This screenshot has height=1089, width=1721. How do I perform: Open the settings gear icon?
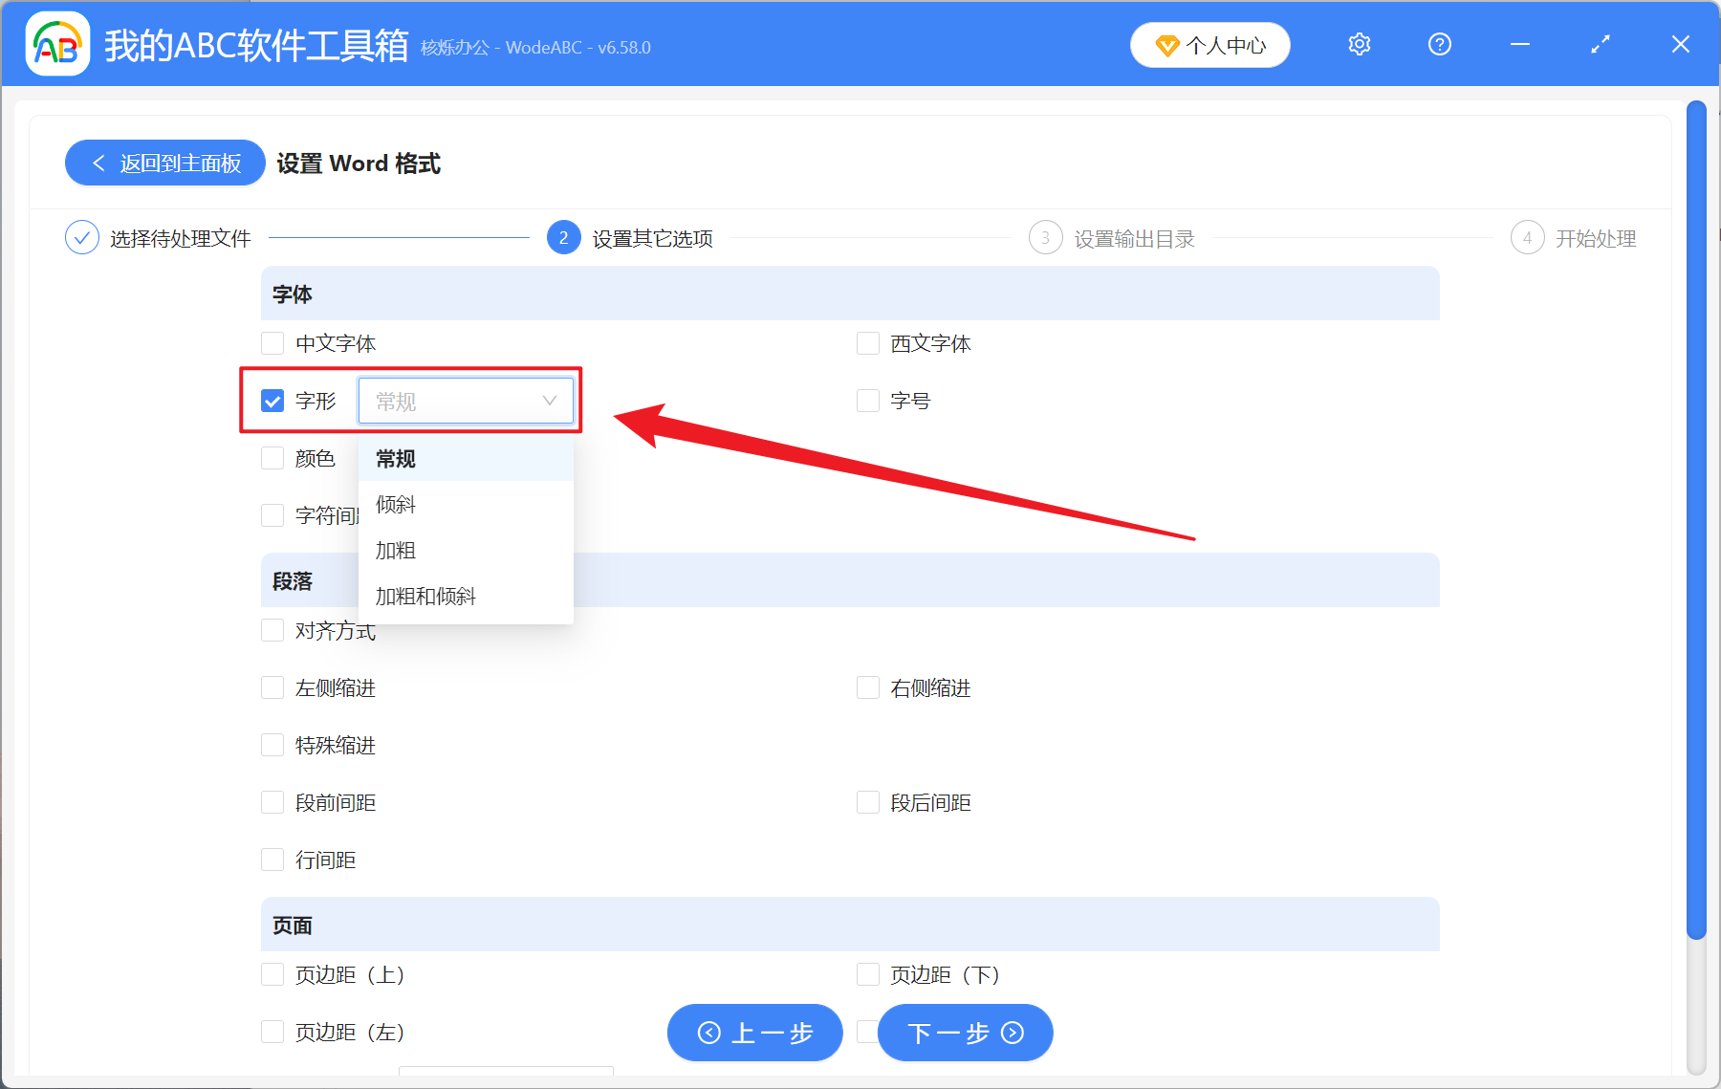(x=1359, y=44)
